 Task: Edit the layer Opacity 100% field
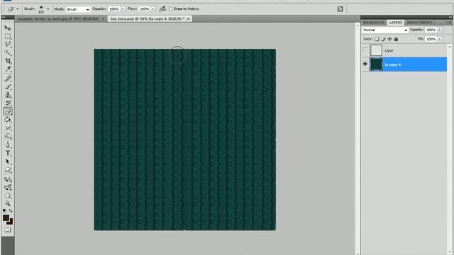[431, 30]
